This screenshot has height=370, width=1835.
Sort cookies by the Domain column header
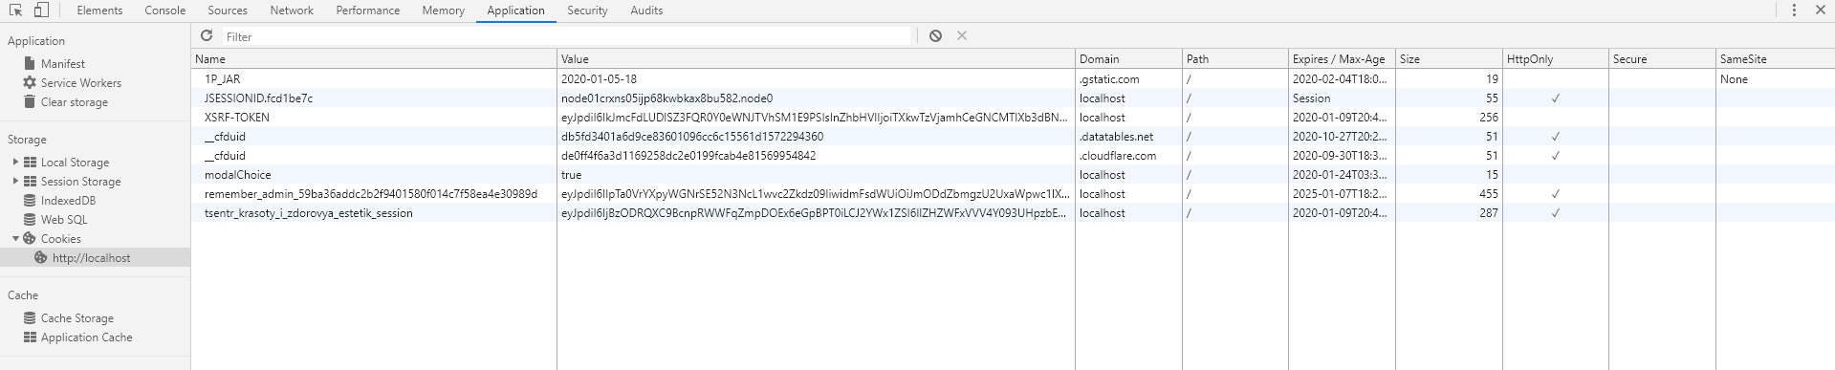pyautogui.click(x=1128, y=58)
